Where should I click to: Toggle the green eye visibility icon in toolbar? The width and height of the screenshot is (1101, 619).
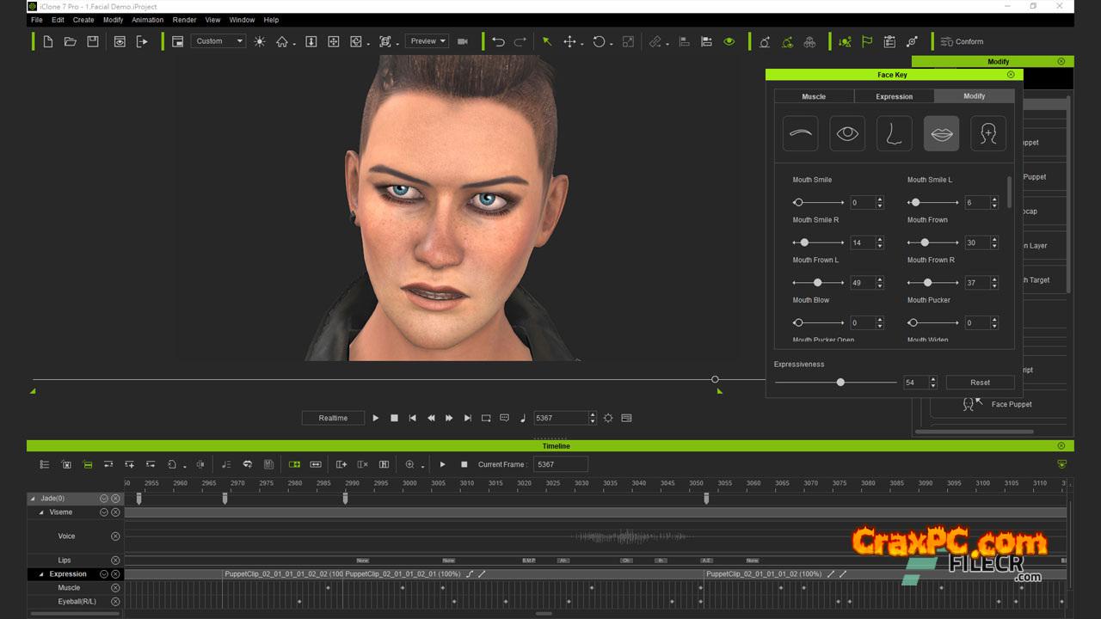[x=729, y=41]
